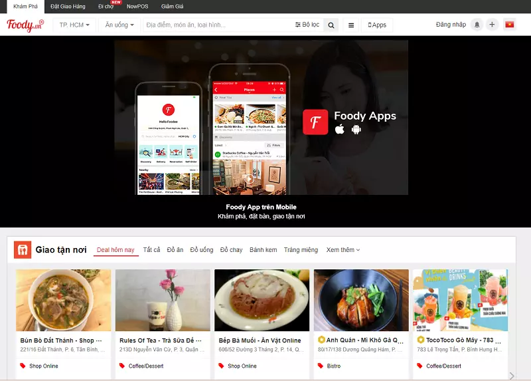This screenshot has height=381, width=531.
Task: Click the Bếp Bà Muối - Ăn Vặt Online title
Action: point(260,340)
